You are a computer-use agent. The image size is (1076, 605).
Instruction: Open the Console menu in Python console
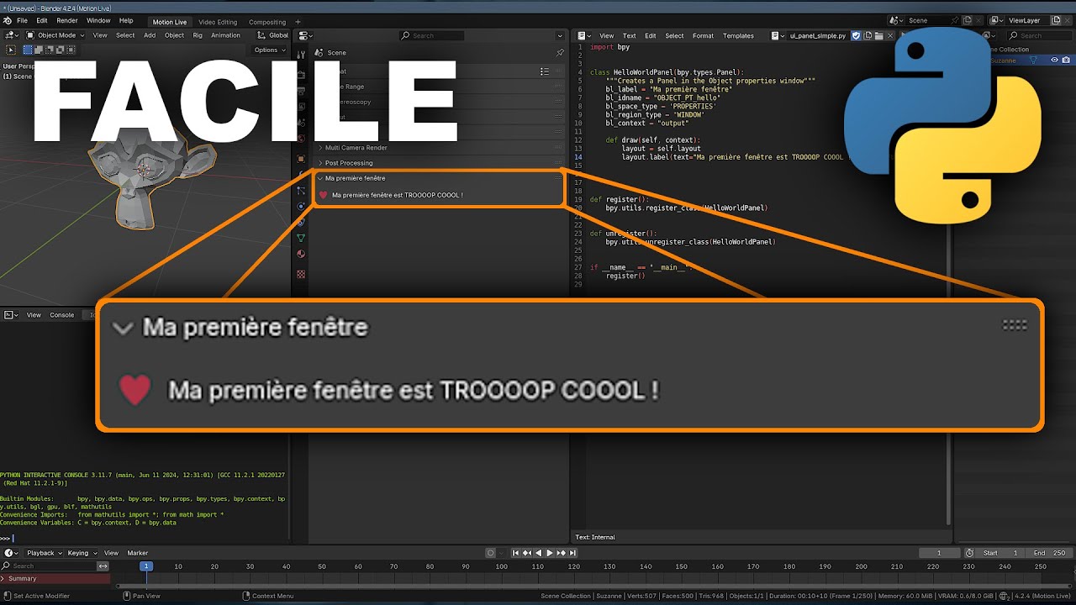pyautogui.click(x=62, y=315)
